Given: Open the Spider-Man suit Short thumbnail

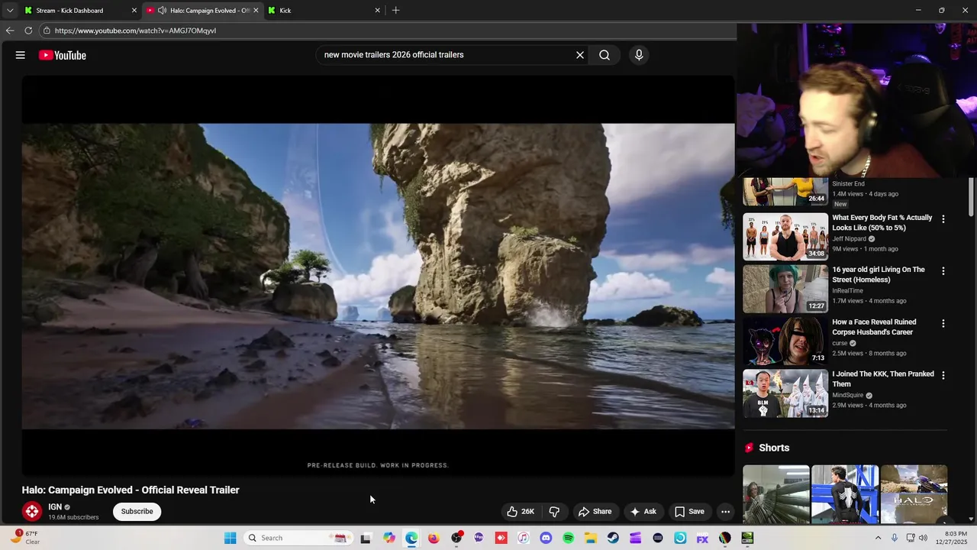Looking at the screenshot, I should 845,494.
